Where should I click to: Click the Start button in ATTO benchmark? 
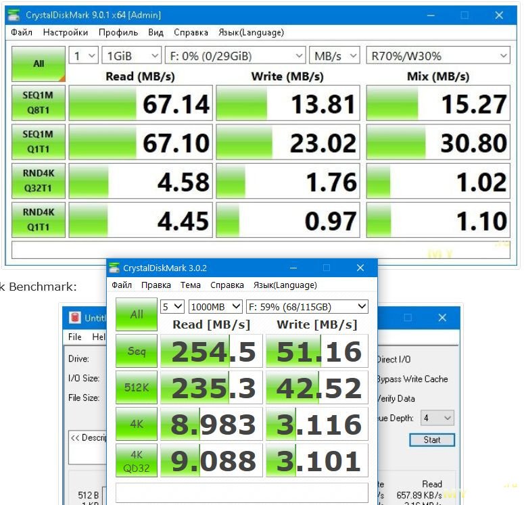tap(431, 439)
